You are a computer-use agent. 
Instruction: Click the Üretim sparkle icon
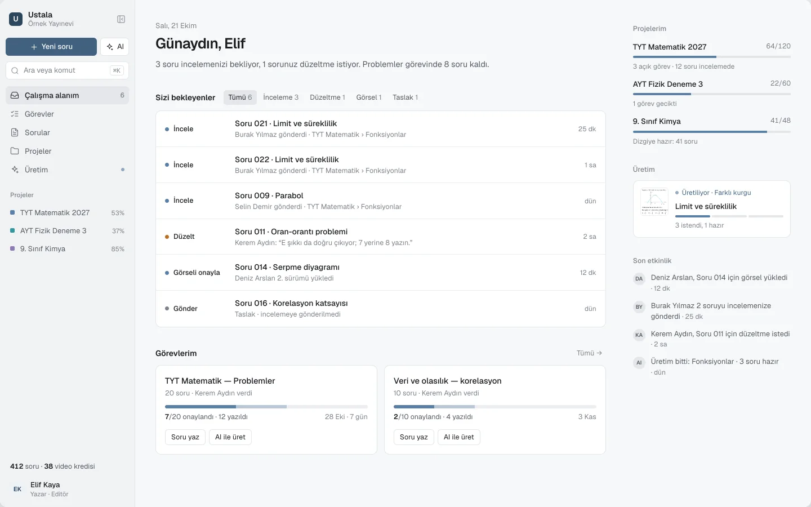click(15, 170)
